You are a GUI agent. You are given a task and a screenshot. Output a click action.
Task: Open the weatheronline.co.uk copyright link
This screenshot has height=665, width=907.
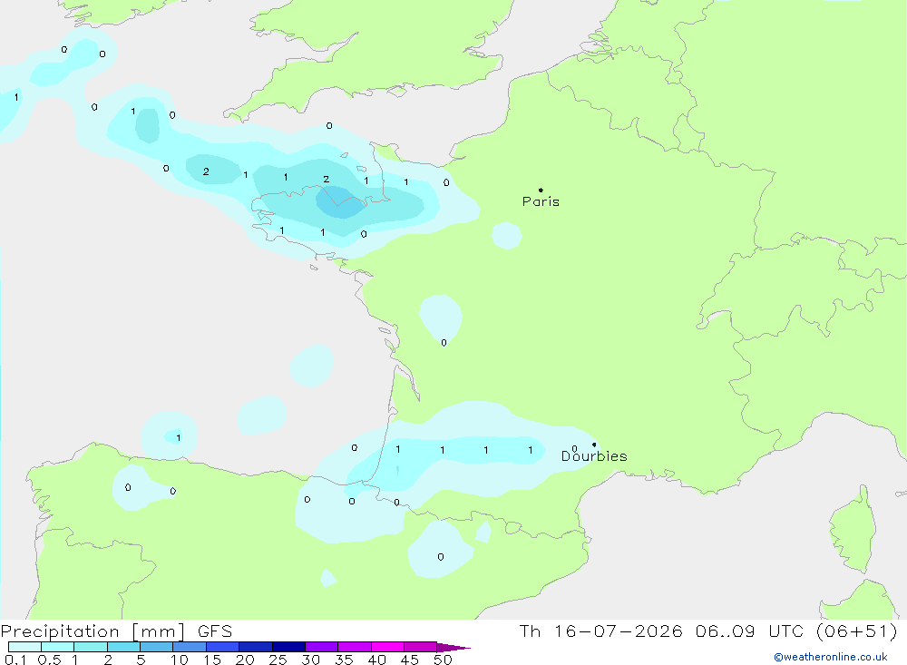830,657
